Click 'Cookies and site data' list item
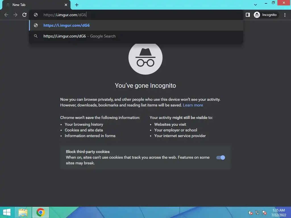291x218 pixels. [84, 130]
